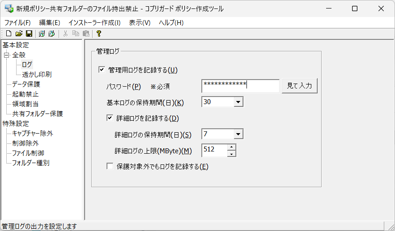Screen dimensions: 395x231
Task: Click the second installer disc icon
Action: pos(51,34)
